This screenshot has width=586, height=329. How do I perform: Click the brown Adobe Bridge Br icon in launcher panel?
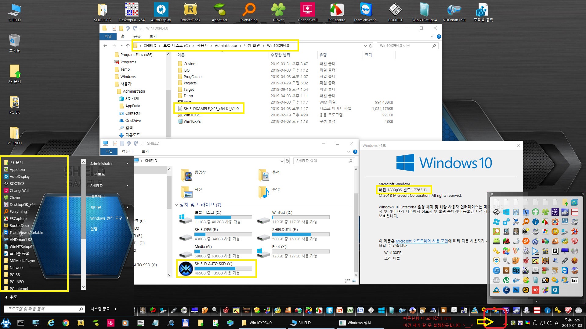pos(506,271)
